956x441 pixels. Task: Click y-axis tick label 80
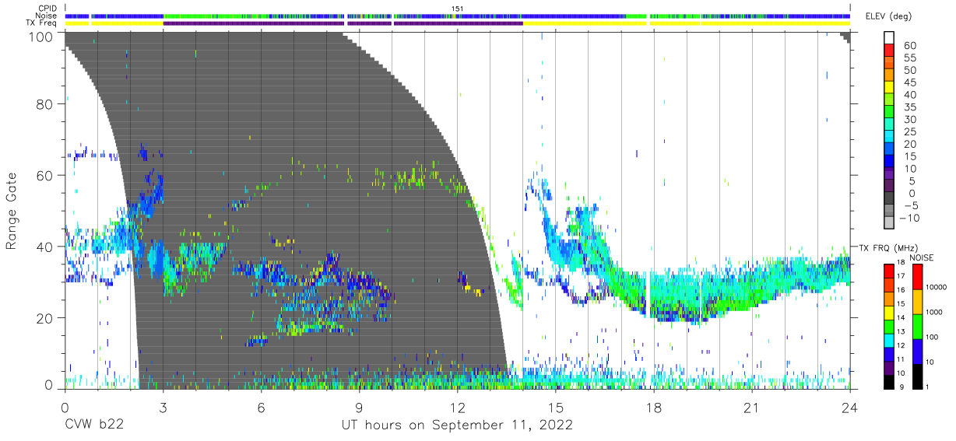click(x=45, y=103)
